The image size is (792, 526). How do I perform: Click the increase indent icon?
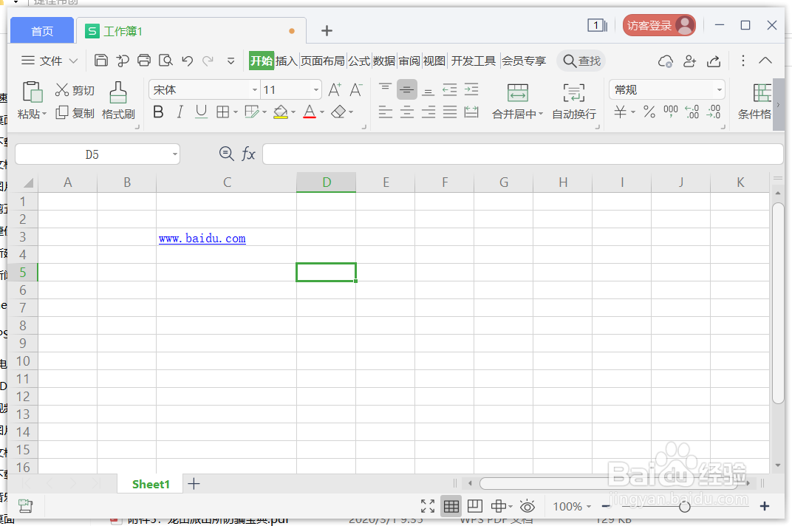pos(471,90)
